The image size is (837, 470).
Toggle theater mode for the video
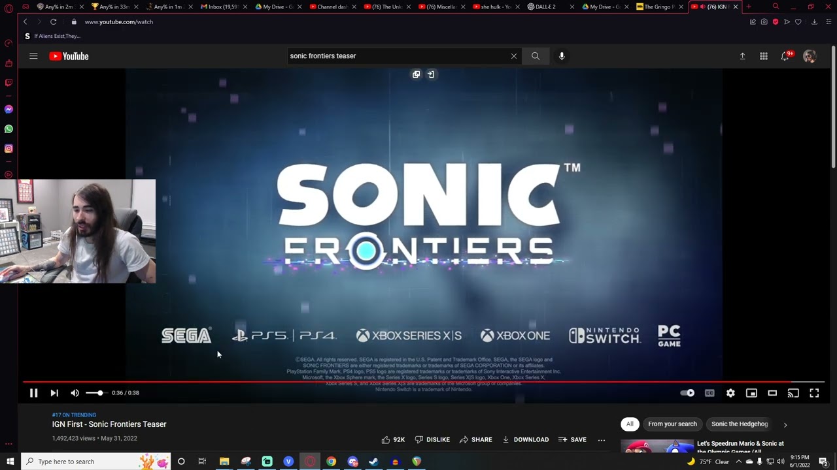coord(772,393)
